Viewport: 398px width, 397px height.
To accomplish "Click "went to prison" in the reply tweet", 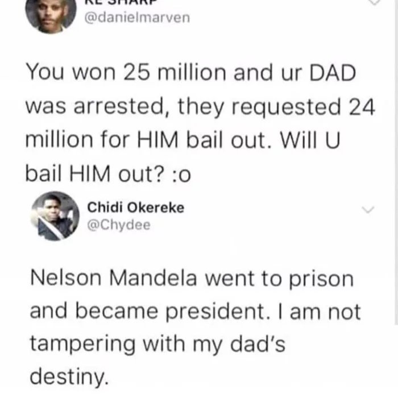I will click(x=279, y=279).
